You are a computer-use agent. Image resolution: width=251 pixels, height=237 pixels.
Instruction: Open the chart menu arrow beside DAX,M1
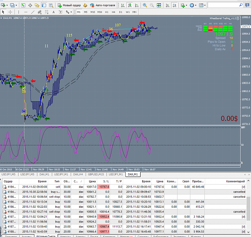point(1,18)
